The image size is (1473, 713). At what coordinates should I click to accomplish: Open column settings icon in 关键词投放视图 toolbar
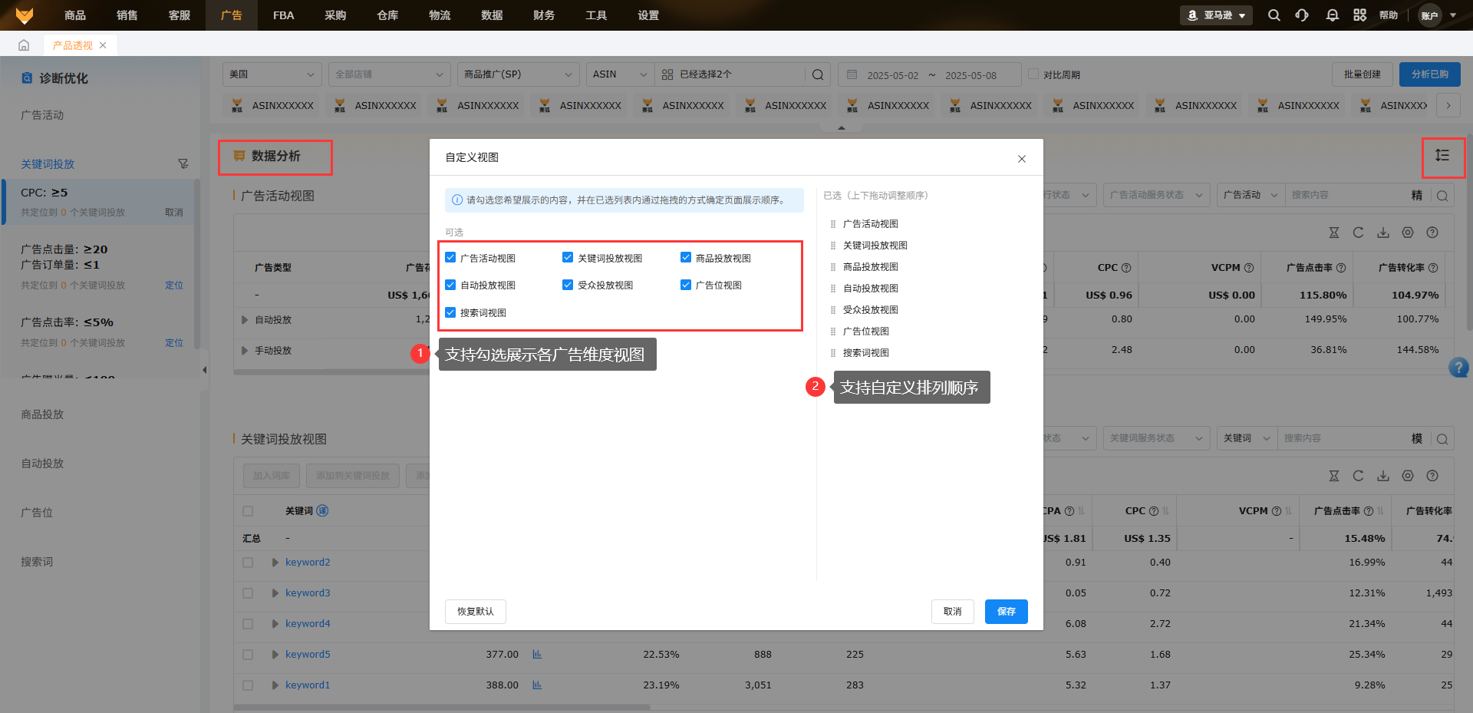pyautogui.click(x=1408, y=476)
